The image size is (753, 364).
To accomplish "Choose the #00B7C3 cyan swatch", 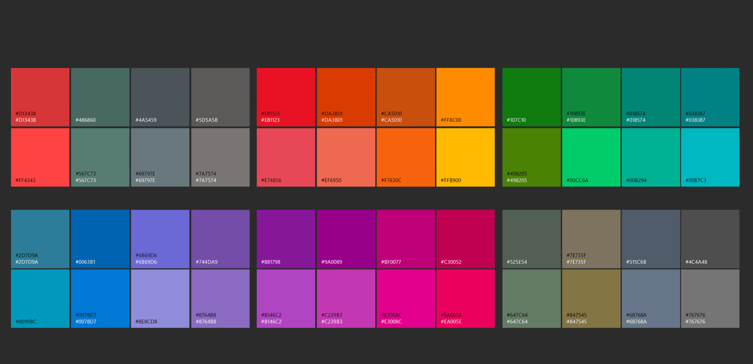I will tap(710, 157).
